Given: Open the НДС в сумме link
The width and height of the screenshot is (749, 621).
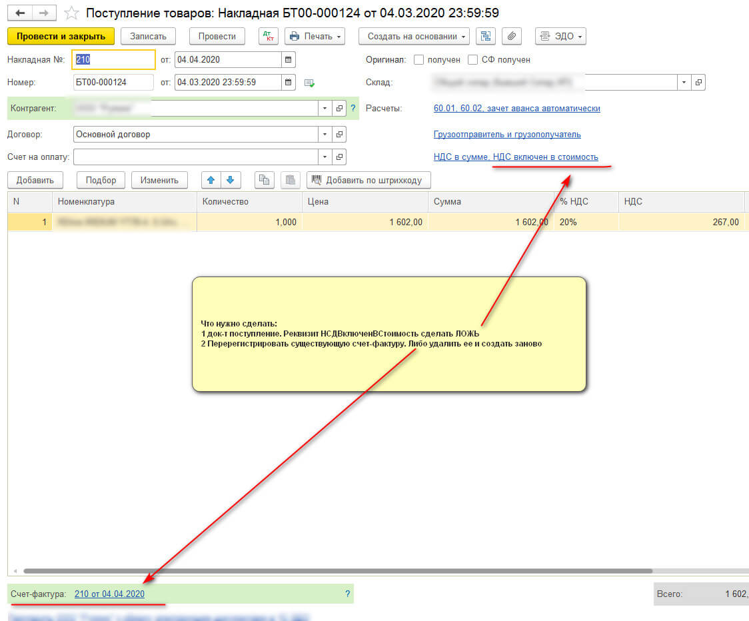Looking at the screenshot, I should (516, 157).
